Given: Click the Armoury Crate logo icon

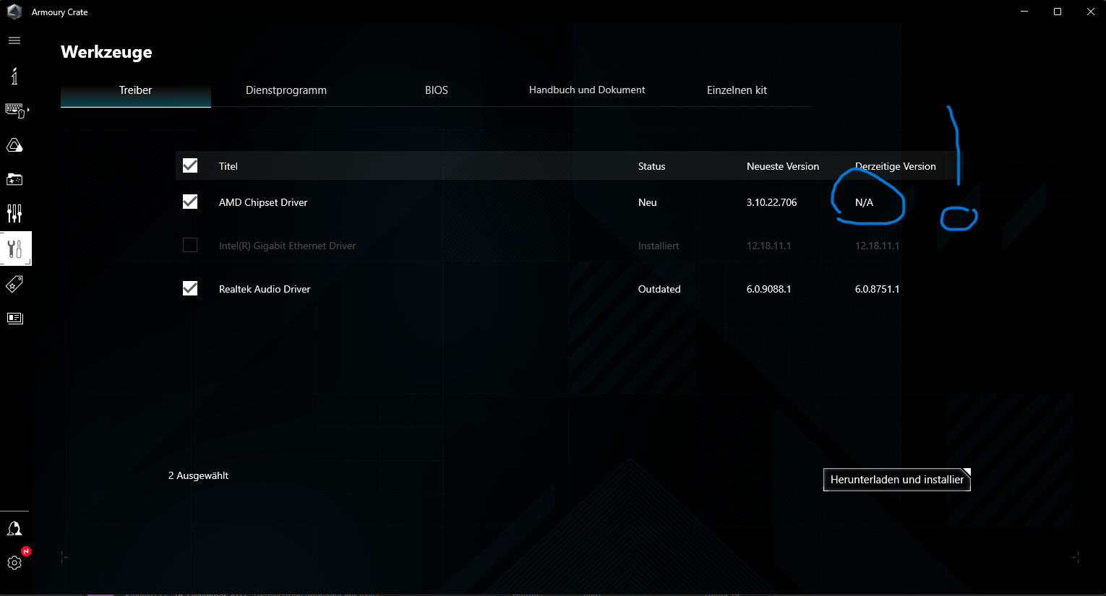Looking at the screenshot, I should point(14,12).
